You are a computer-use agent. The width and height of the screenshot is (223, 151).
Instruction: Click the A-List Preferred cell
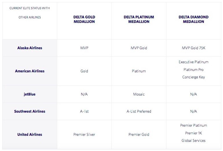click(x=139, y=111)
